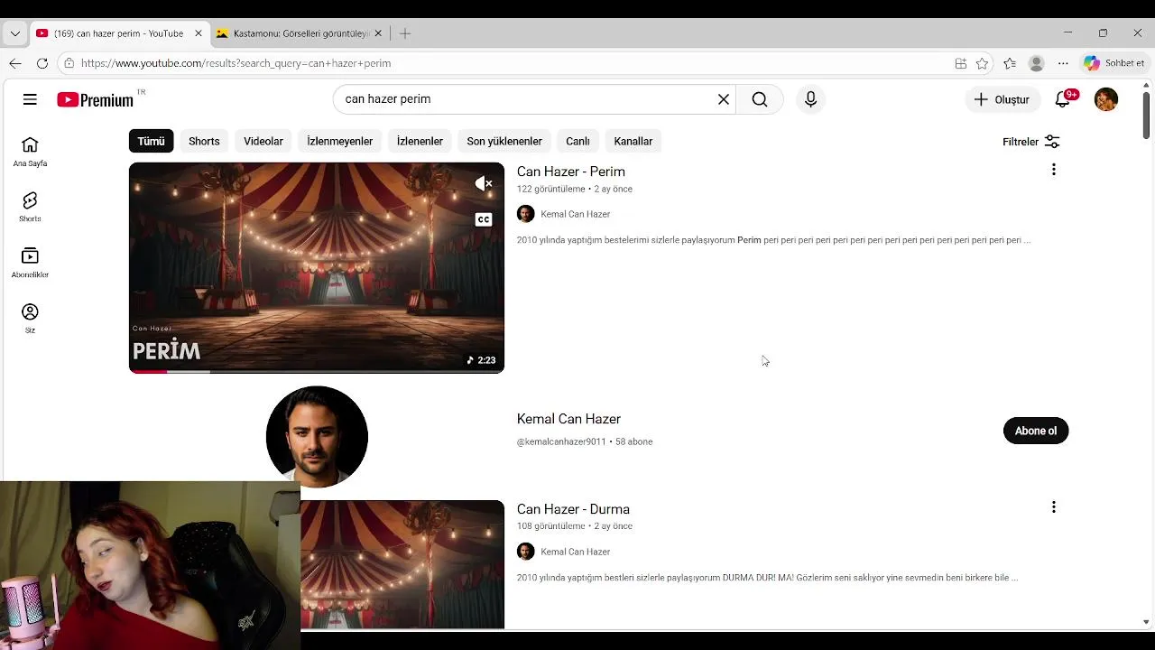Subscribe with the Abone ol button

click(1036, 431)
